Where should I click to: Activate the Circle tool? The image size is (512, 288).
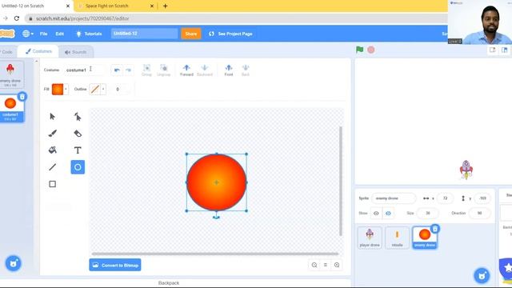click(x=78, y=167)
